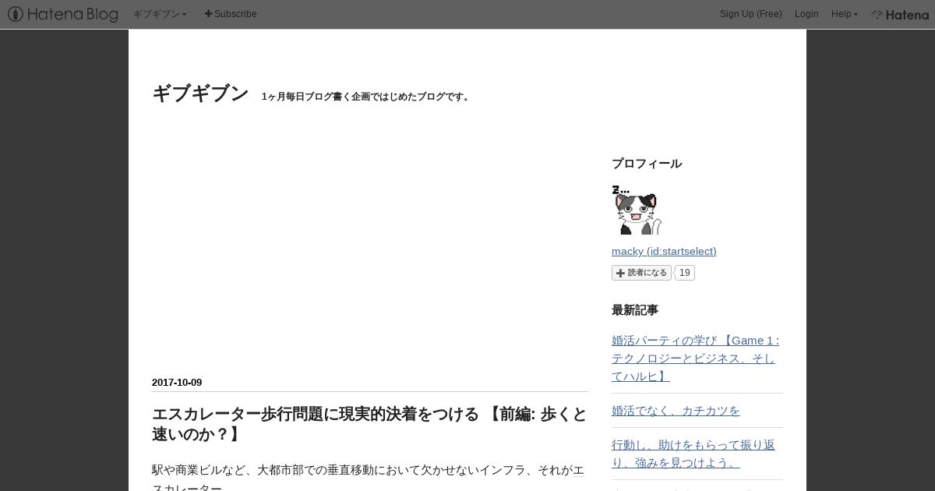Click the 最新記事 heading
The width and height of the screenshot is (935, 491).
click(x=635, y=310)
